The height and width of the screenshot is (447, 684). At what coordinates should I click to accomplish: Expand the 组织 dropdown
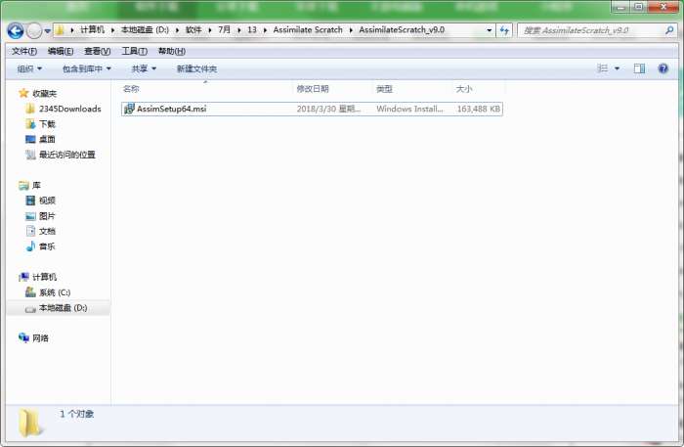(x=29, y=68)
